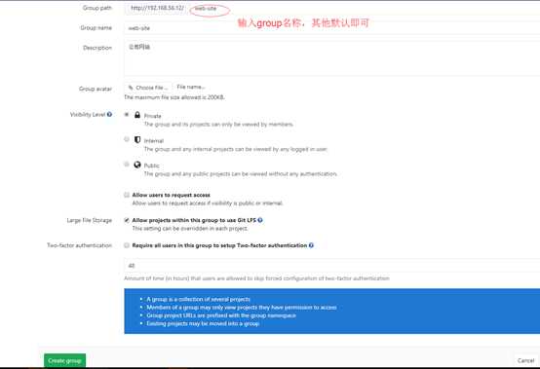540x369 pixels.
Task: Click the 'maximum file size allowed is 200KB' text
Action: click(x=174, y=97)
